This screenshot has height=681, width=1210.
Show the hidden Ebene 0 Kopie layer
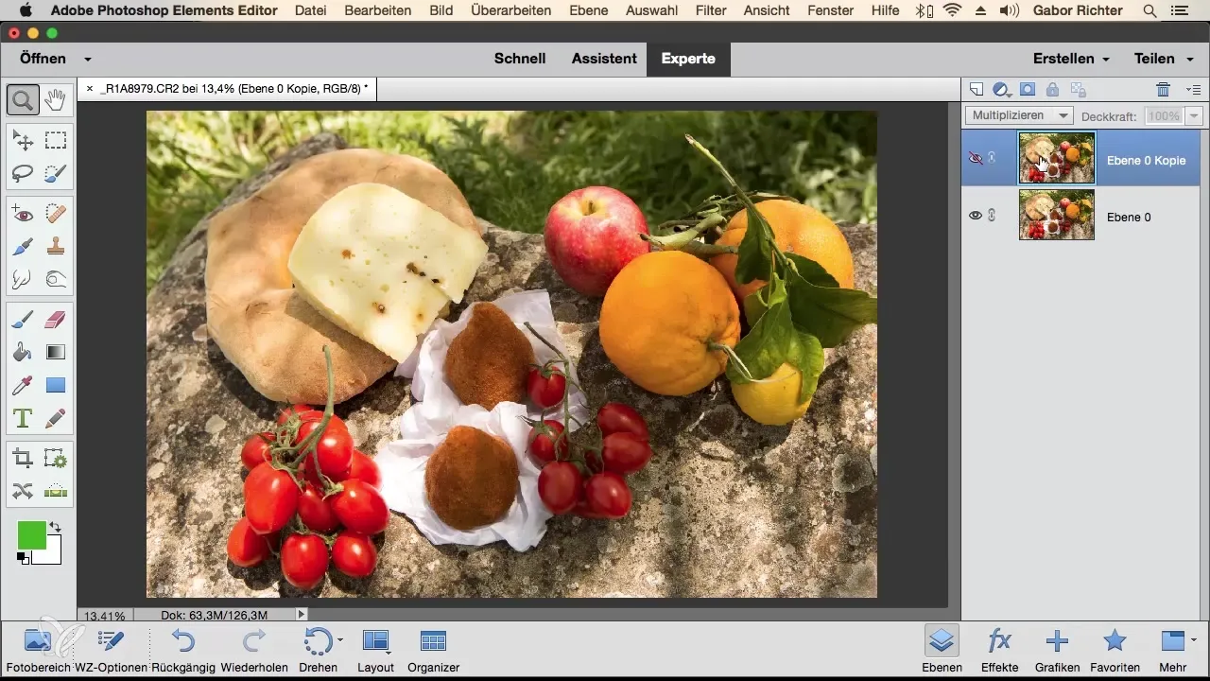[977, 158]
